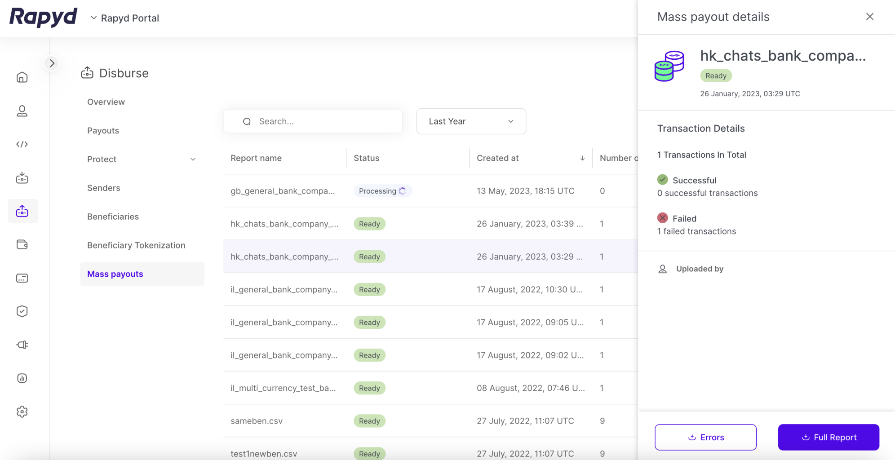
Task: Open the reports chart sidebar icon
Action: pos(22,378)
